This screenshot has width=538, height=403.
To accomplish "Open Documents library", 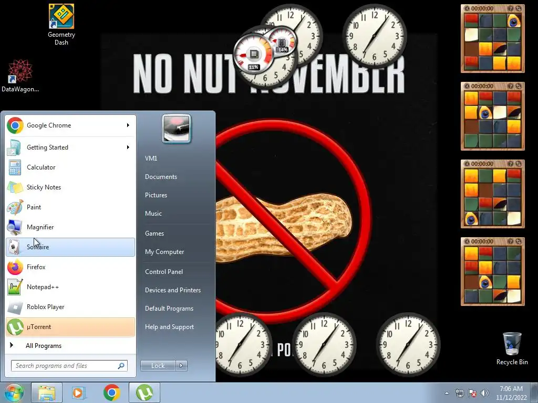I will click(x=161, y=177).
